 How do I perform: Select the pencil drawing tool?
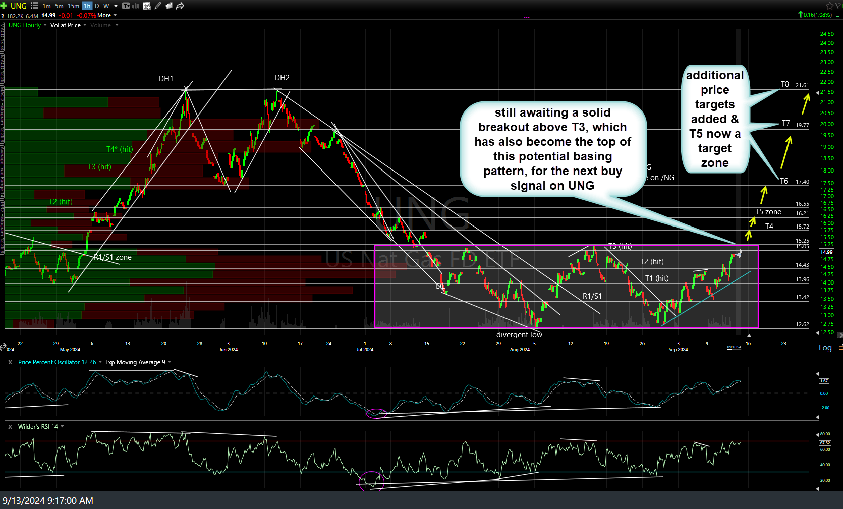point(158,6)
